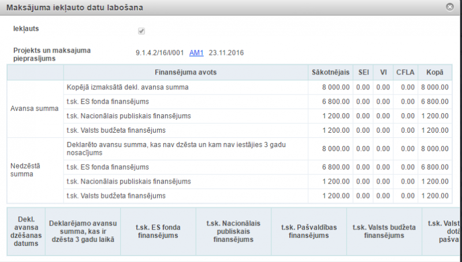Click the Dekl. avansa dzēšanas datums header
The height and width of the screenshot is (262, 462).
pyautogui.click(x=25, y=231)
